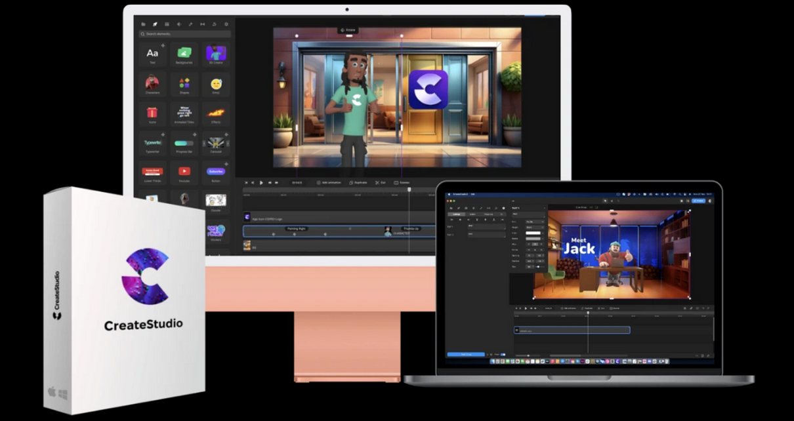Select the character in the iMac canvas

point(355,108)
